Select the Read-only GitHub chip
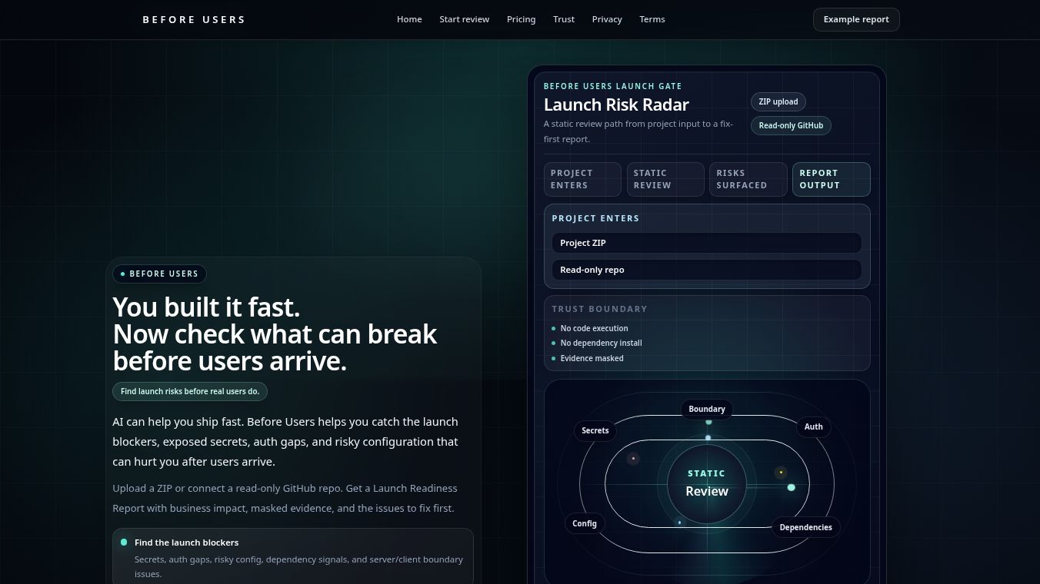The image size is (1040, 584). (791, 125)
